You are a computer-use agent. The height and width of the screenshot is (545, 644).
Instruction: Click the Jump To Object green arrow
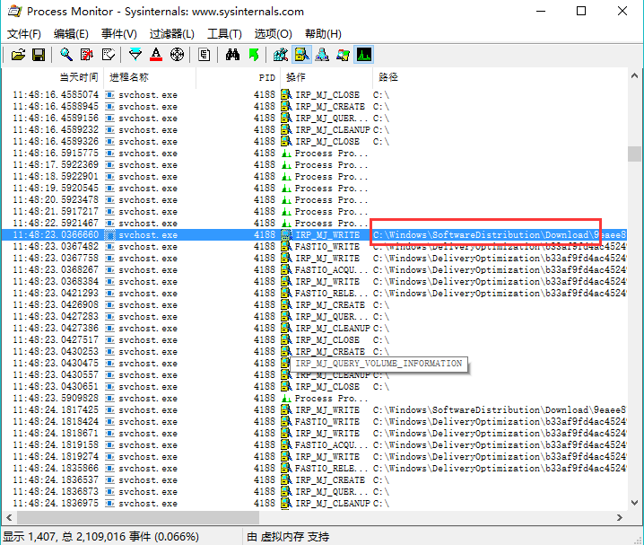pyautogui.click(x=254, y=55)
